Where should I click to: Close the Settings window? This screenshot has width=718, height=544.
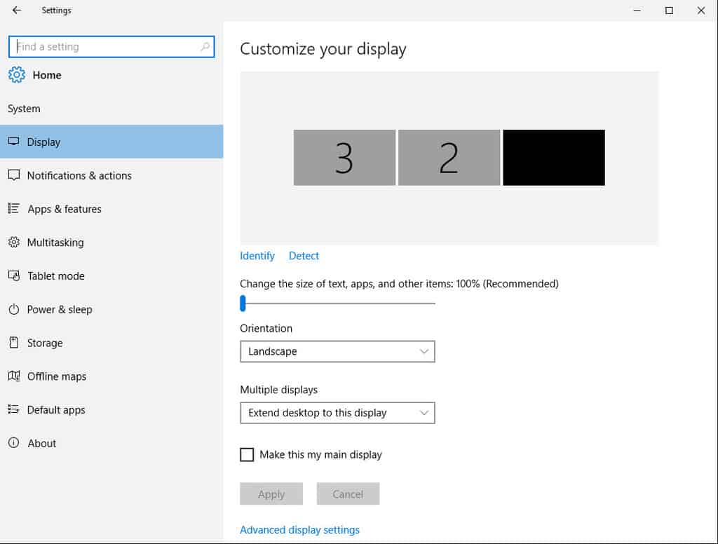coord(701,10)
